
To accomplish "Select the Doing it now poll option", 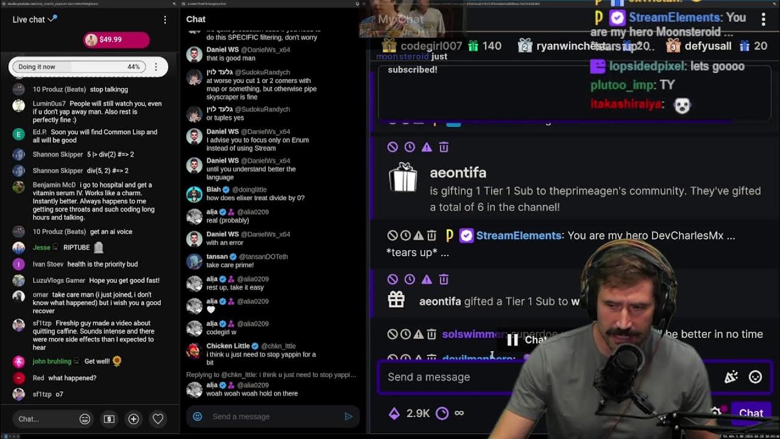I will 77,66.
